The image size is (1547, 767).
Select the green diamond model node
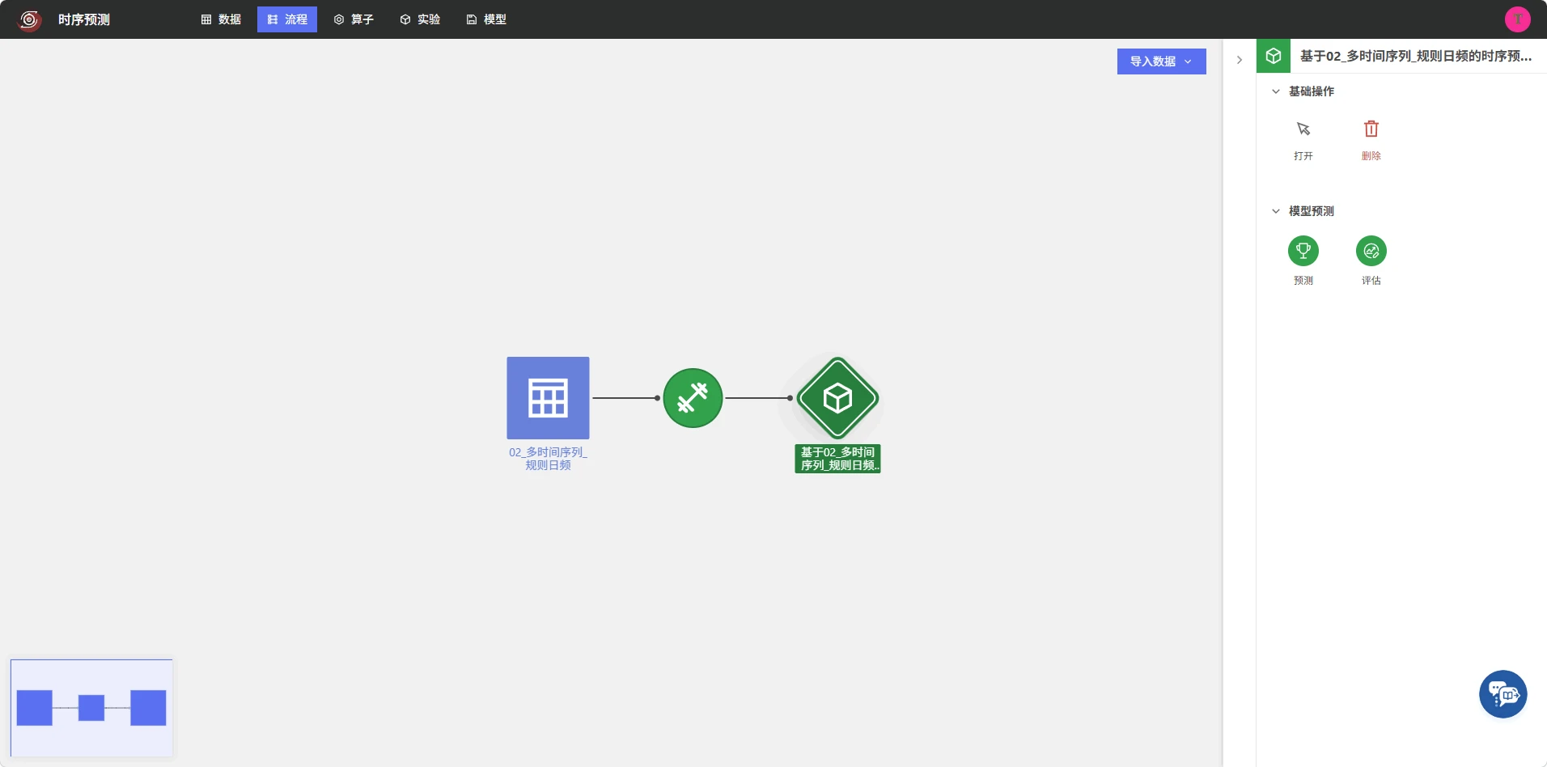click(837, 398)
